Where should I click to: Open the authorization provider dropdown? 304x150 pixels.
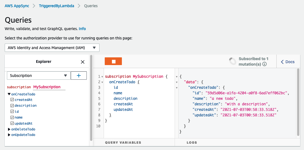[52, 48]
